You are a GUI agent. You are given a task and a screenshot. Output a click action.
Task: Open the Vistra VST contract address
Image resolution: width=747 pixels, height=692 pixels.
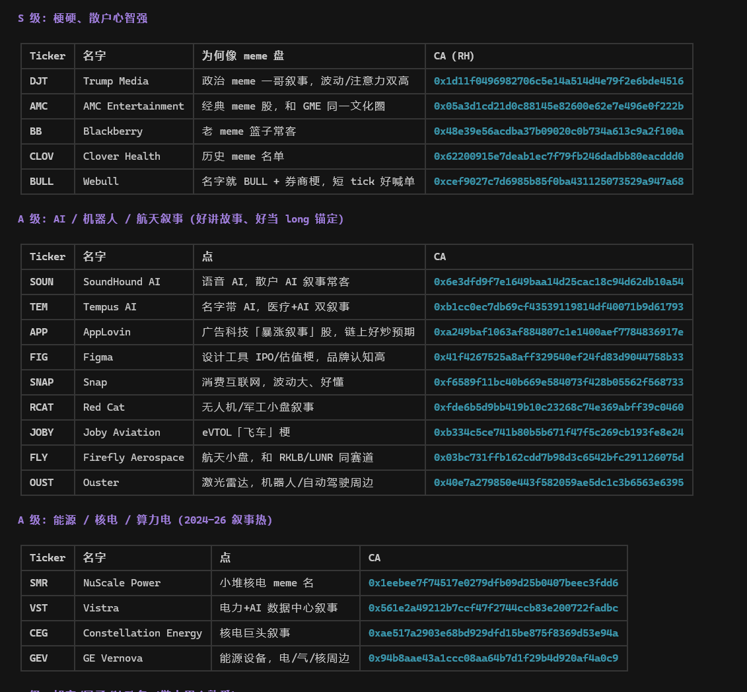[493, 608]
